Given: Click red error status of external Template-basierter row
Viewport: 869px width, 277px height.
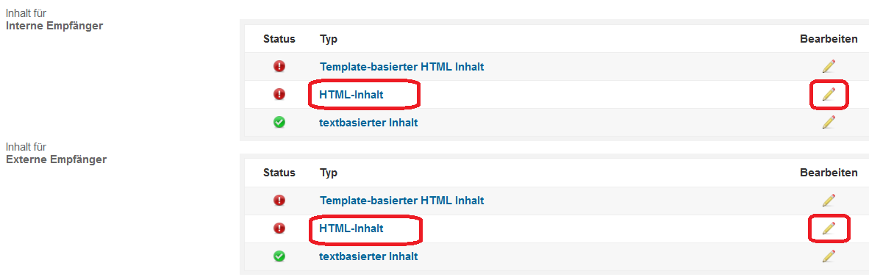Looking at the screenshot, I should coord(279,200).
